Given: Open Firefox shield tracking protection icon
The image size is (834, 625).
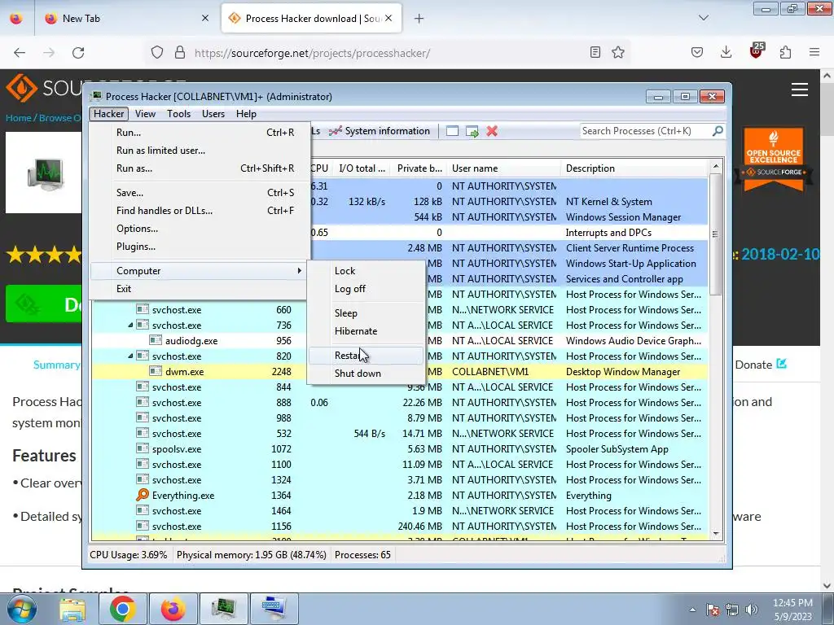Looking at the screenshot, I should 157,53.
